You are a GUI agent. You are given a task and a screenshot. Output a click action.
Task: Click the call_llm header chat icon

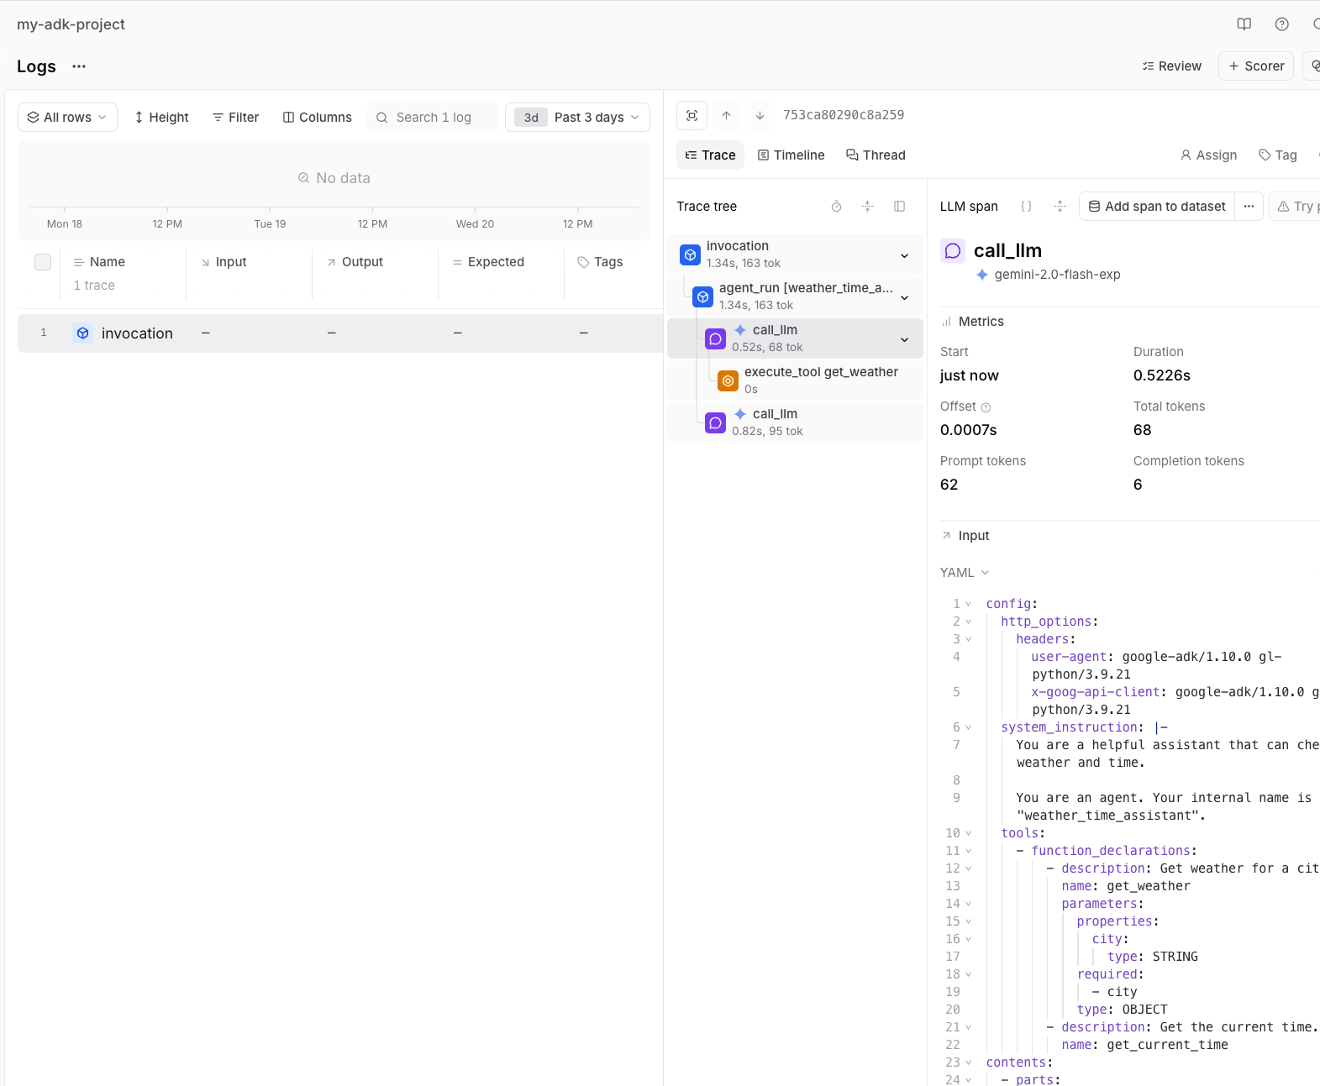click(x=953, y=251)
